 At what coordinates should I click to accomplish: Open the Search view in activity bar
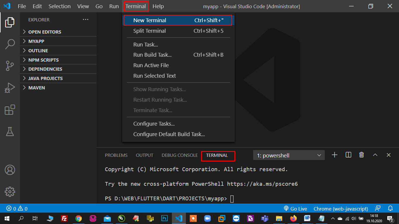pyautogui.click(x=10, y=44)
